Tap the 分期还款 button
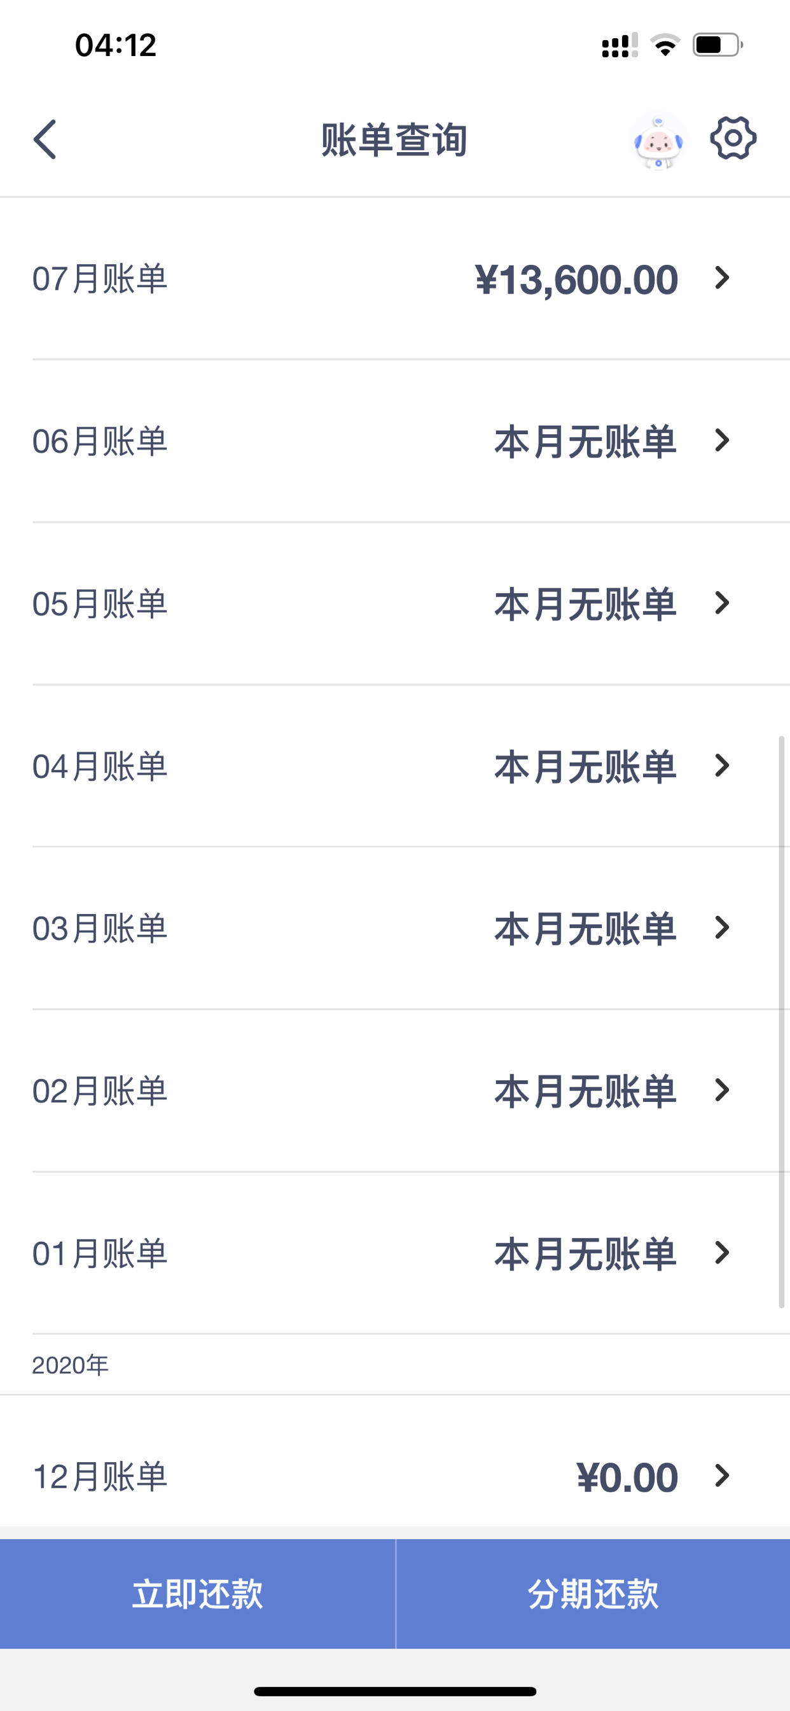 (593, 1594)
